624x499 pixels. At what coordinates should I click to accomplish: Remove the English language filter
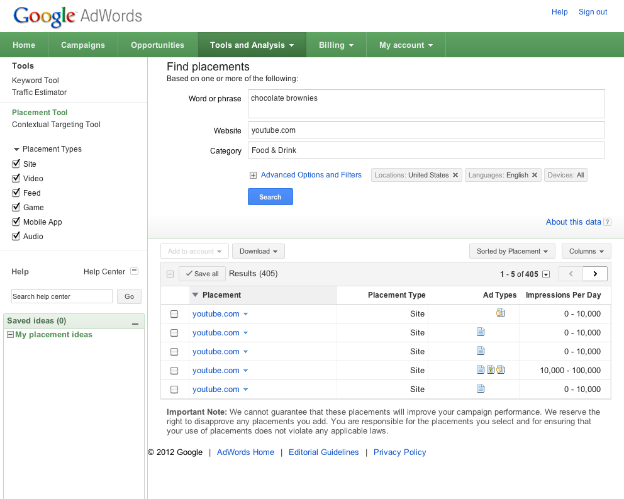click(535, 175)
